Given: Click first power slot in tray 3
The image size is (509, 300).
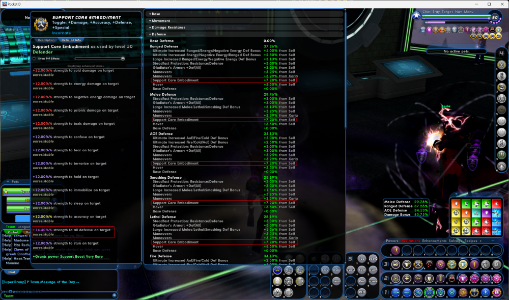Looking at the screenshot, I should click(x=395, y=264).
